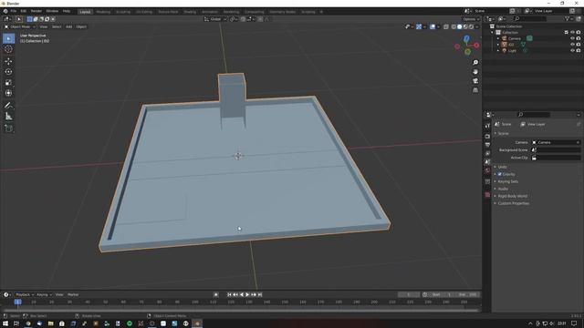The image size is (584, 328).
Task: Toggle render camera icon for Light object
Action: 579,50
